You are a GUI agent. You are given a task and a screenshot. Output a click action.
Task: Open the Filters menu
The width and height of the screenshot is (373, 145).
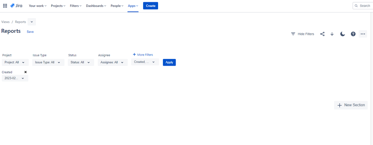point(75,6)
